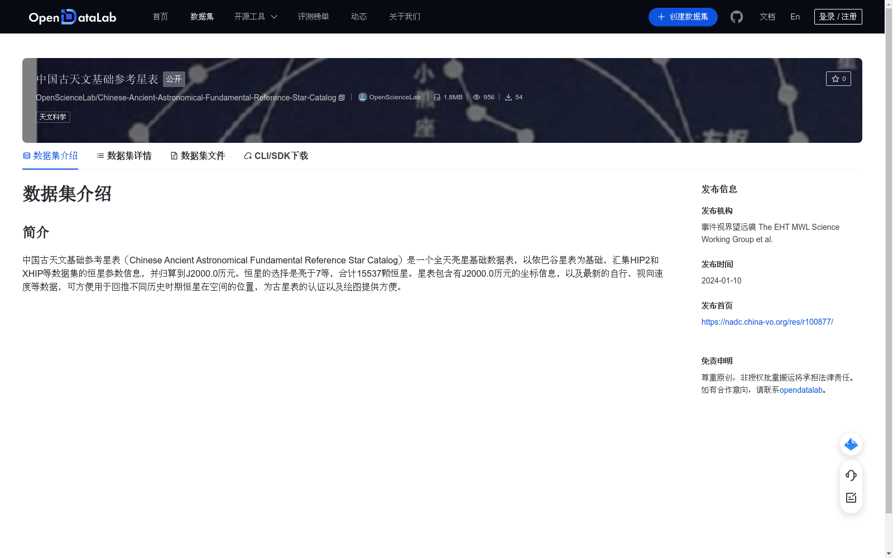This screenshot has height=558, width=893.
Task: Click the 创建数据集 button
Action: (x=683, y=17)
